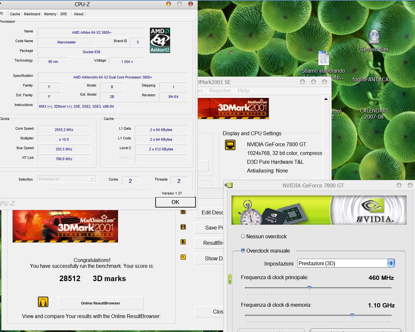Screen dimensions: 415x332
Task: Open the Stiamo elaborando document on desktop
Action: click(323, 65)
